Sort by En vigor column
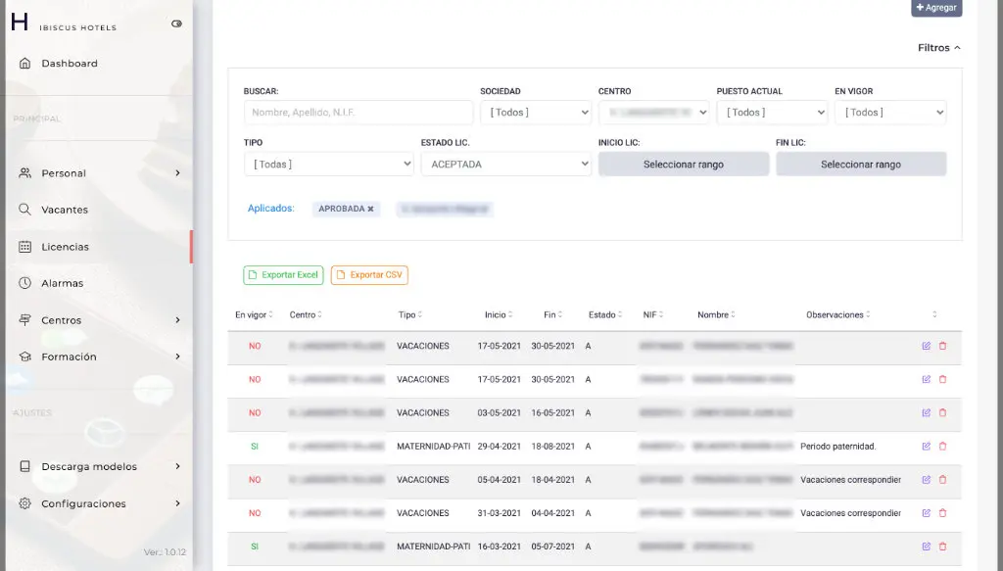 click(254, 314)
